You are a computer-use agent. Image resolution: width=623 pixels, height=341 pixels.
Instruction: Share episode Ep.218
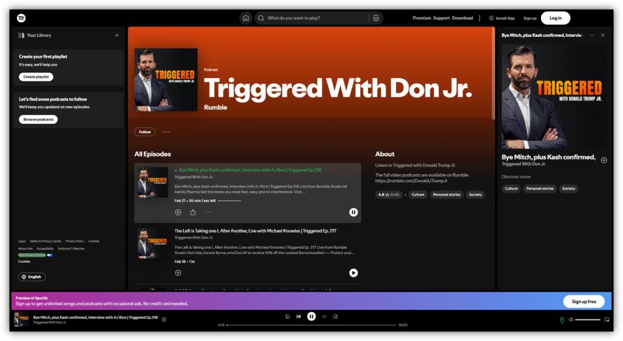[x=193, y=212]
